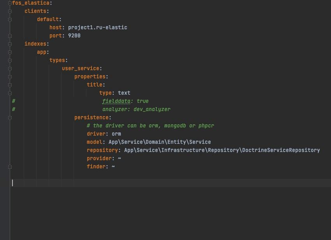Click the commented analyzer: dev_analyzer line

click(x=136, y=109)
